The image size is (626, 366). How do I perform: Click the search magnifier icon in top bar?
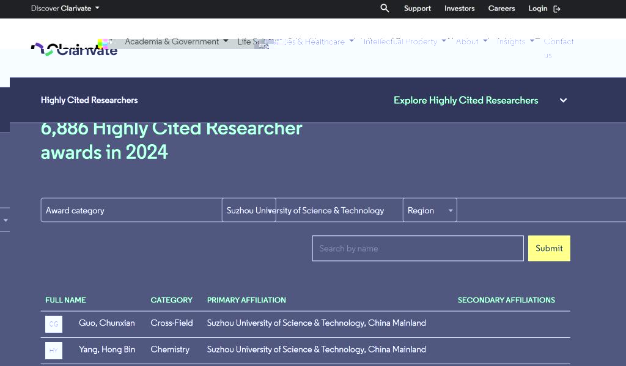click(385, 8)
